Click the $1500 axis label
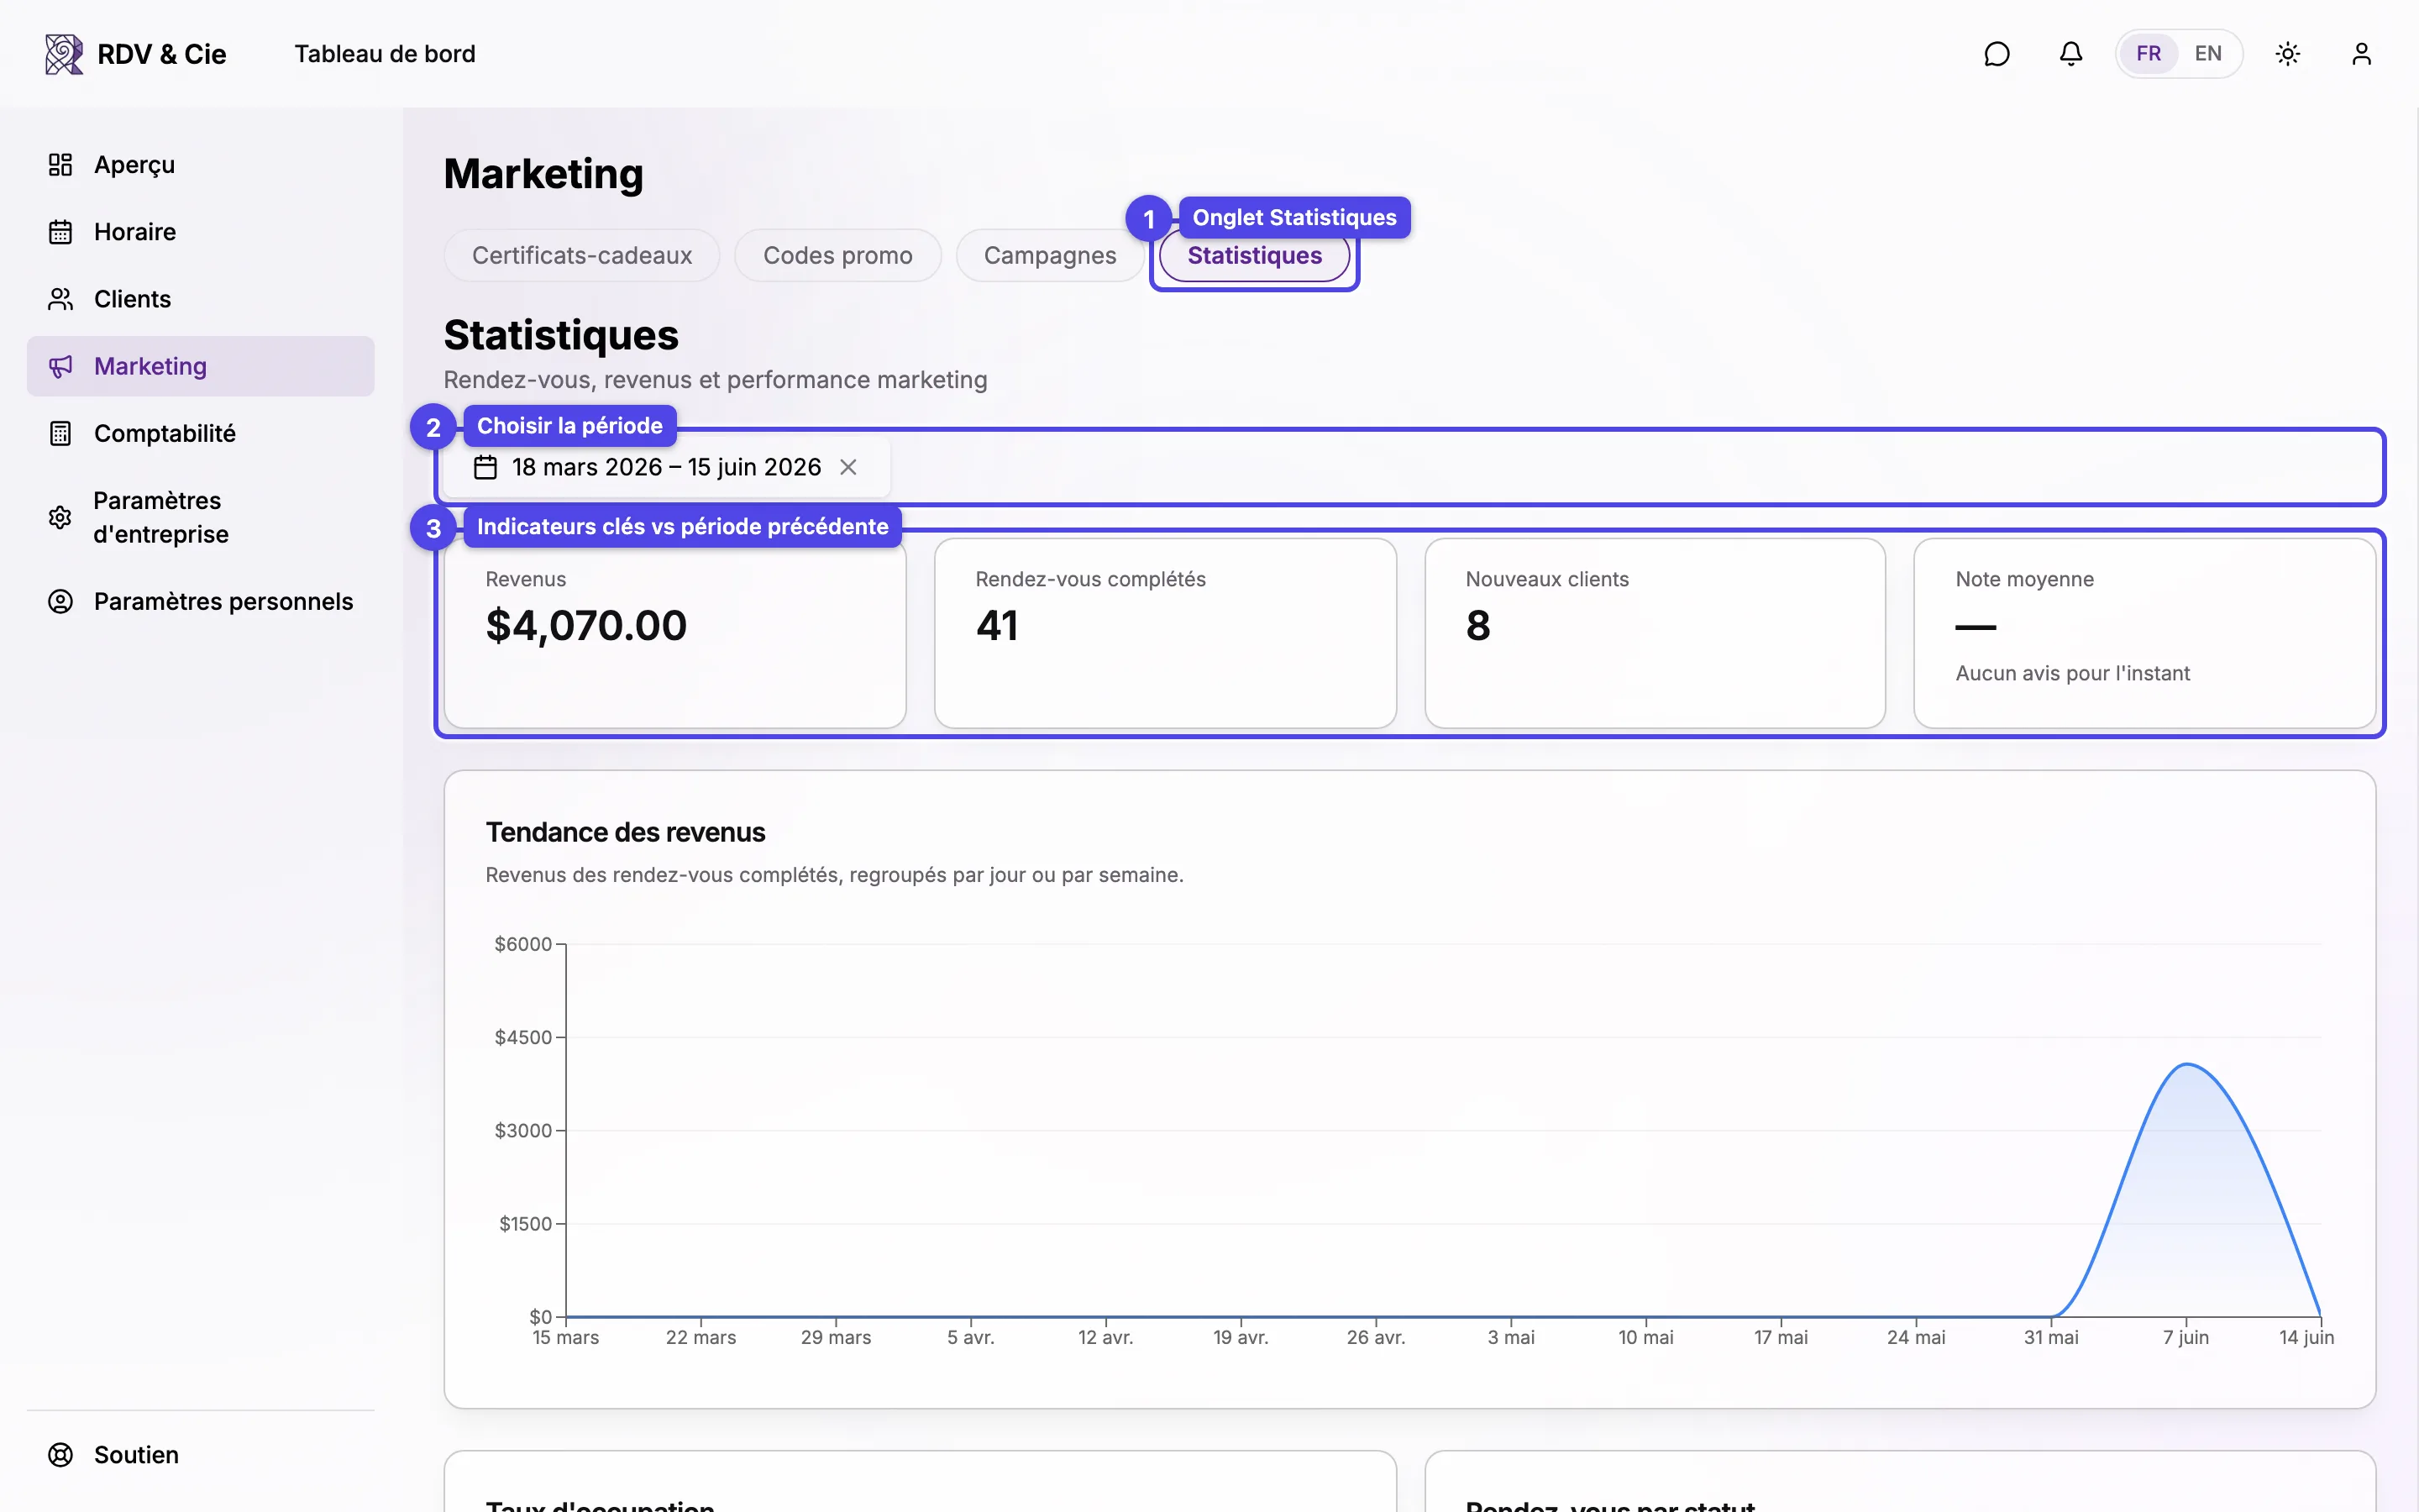 525,1223
